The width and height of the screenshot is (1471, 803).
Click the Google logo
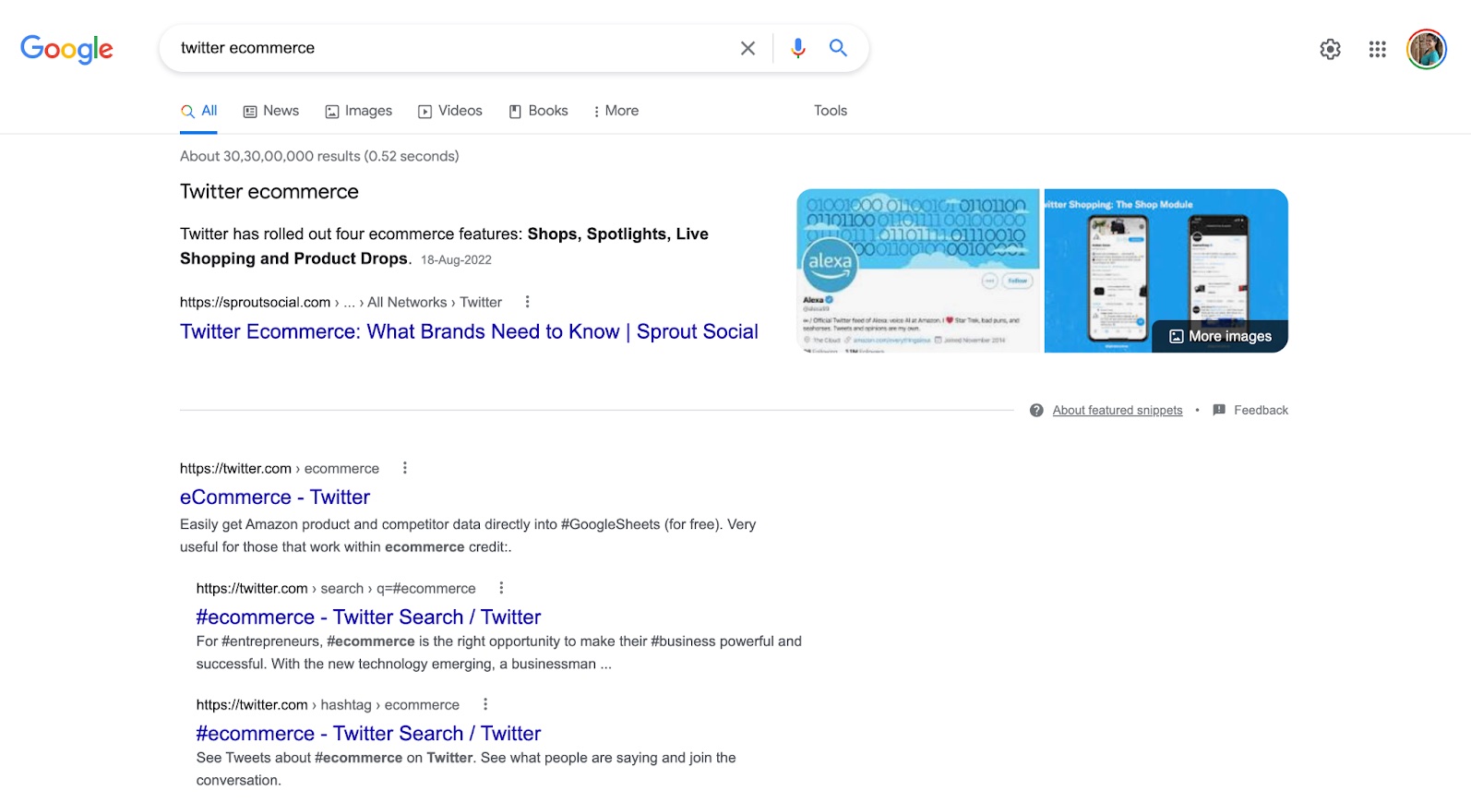[66, 49]
